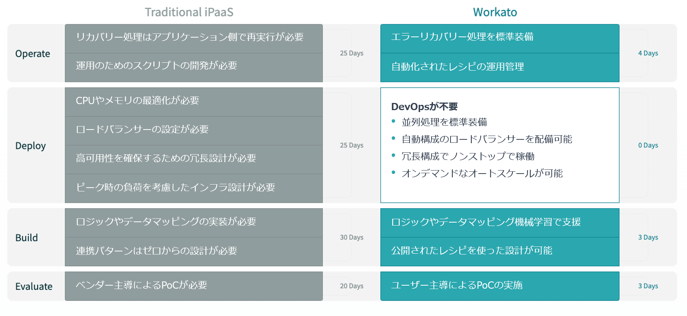Viewport: 687px width, 316px height.
Task: Click '高可用性を確保するための冗長設計が必要' cell
Action: click(x=194, y=160)
